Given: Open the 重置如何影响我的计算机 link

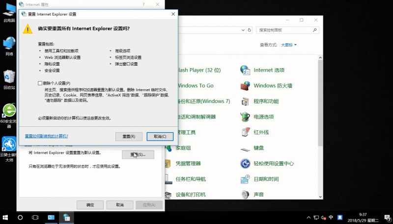Looking at the screenshot, I should tap(46, 136).
